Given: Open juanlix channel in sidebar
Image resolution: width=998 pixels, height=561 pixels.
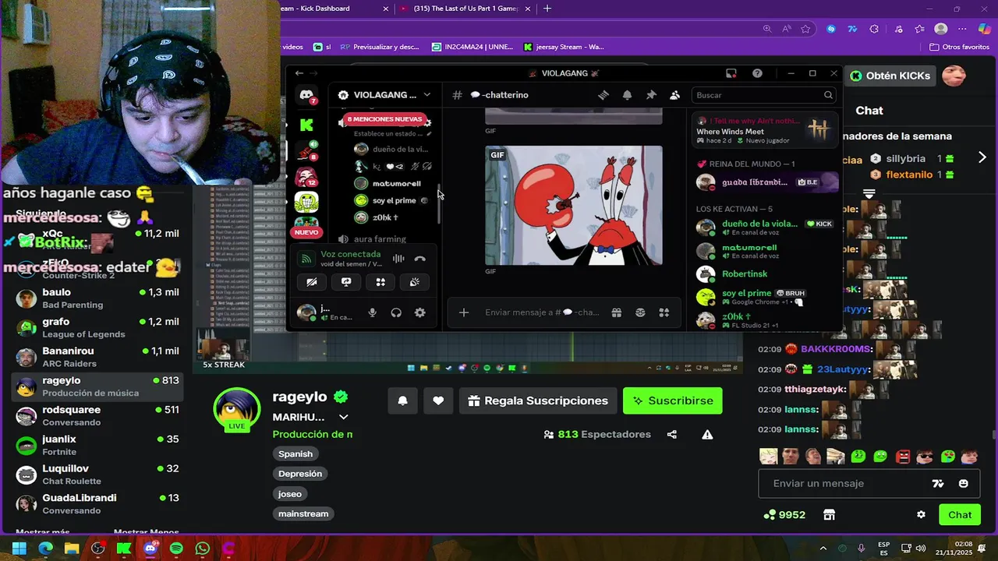Looking at the screenshot, I should (x=97, y=445).
